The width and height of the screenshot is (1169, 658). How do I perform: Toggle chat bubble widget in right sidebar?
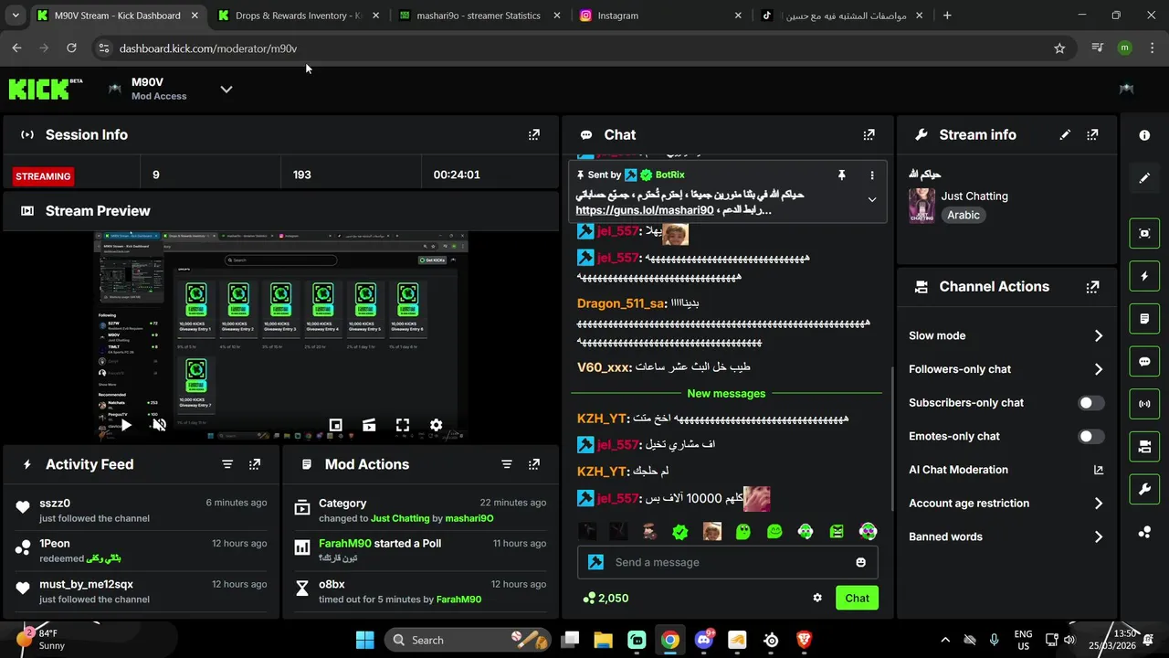[x=1144, y=361]
